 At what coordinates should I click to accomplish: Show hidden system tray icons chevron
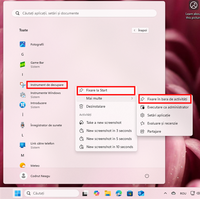point(165,193)
